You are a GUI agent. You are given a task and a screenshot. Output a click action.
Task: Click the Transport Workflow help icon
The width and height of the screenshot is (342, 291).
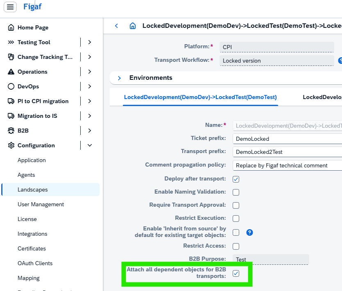pos(340,61)
